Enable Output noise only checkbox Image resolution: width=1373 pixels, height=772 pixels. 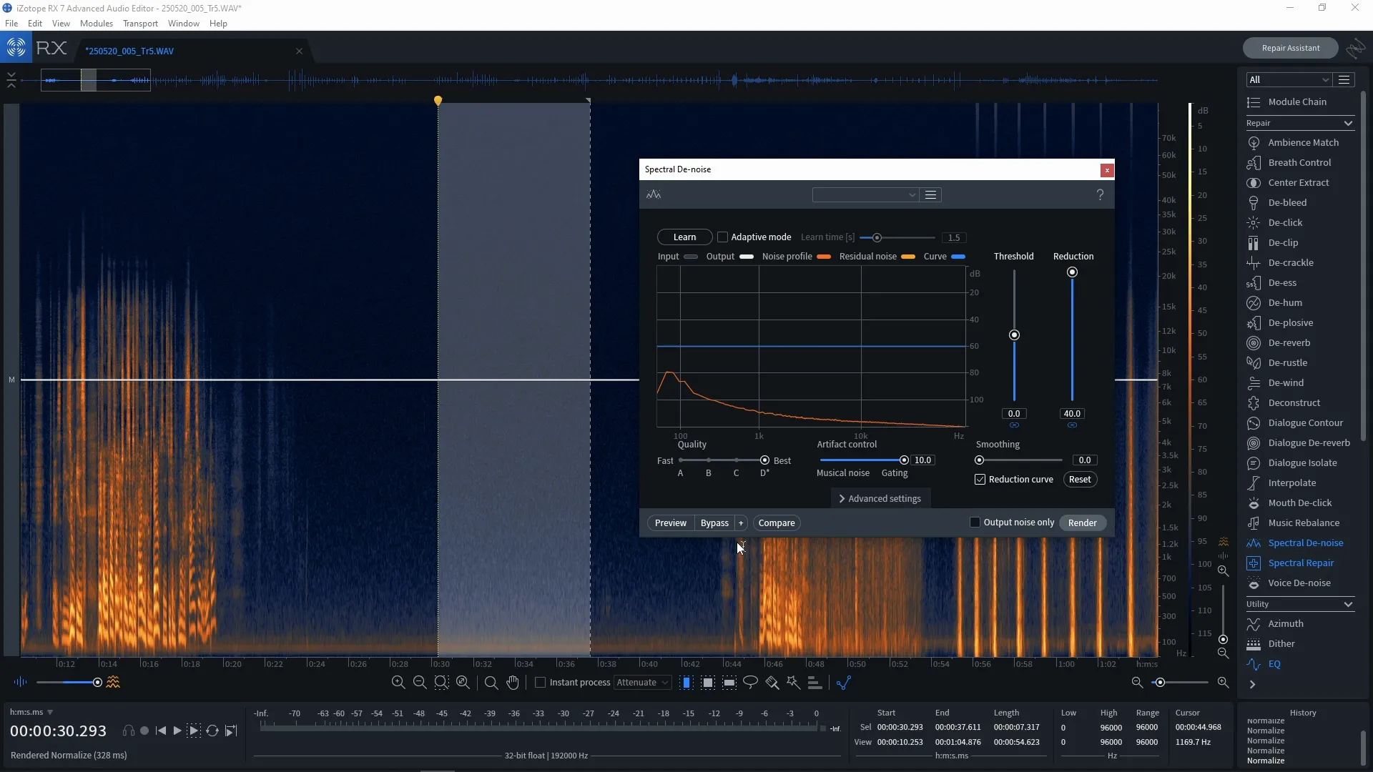click(975, 523)
